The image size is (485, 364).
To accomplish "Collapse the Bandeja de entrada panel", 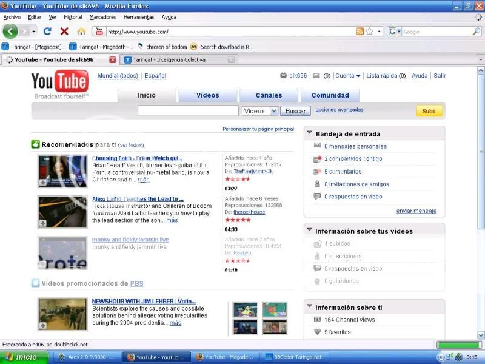I will coord(309,133).
